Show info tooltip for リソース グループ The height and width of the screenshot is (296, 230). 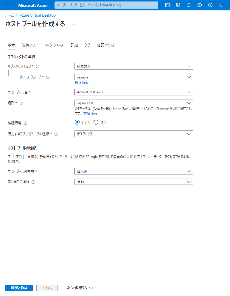click(48, 77)
